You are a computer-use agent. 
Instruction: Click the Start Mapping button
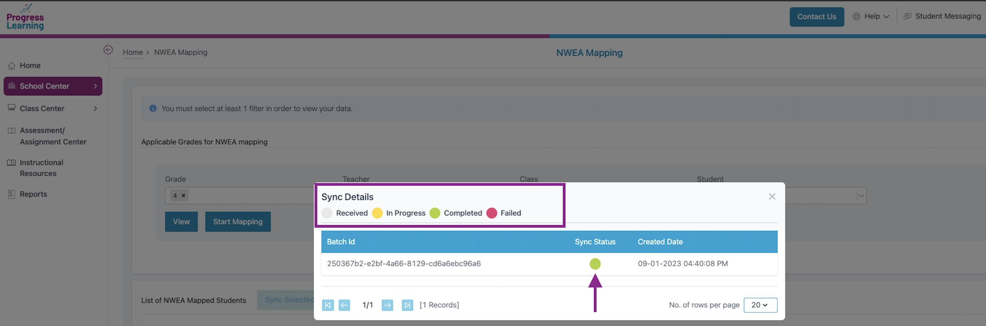point(238,222)
